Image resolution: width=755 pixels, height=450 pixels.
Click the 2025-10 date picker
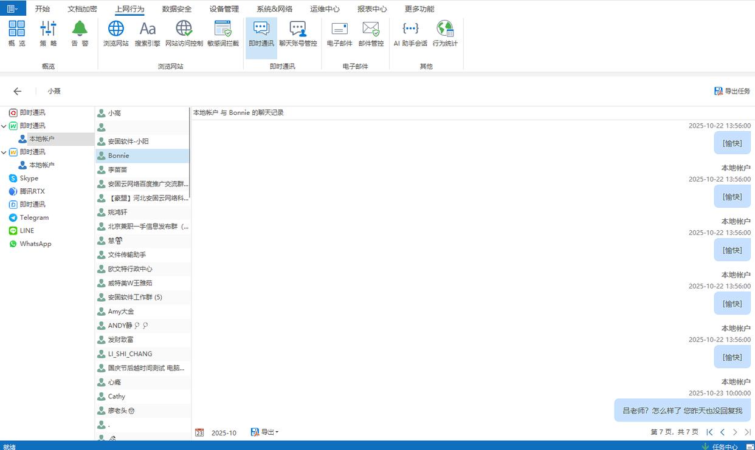217,433
